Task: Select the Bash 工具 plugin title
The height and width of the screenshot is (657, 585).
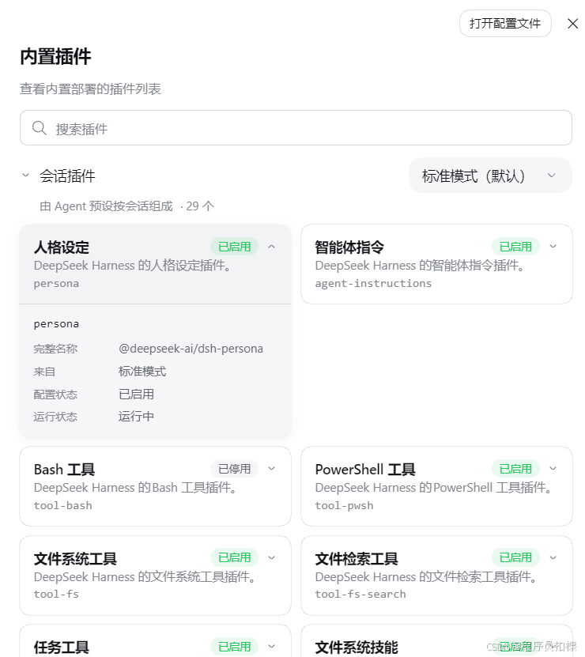Action: (64, 470)
